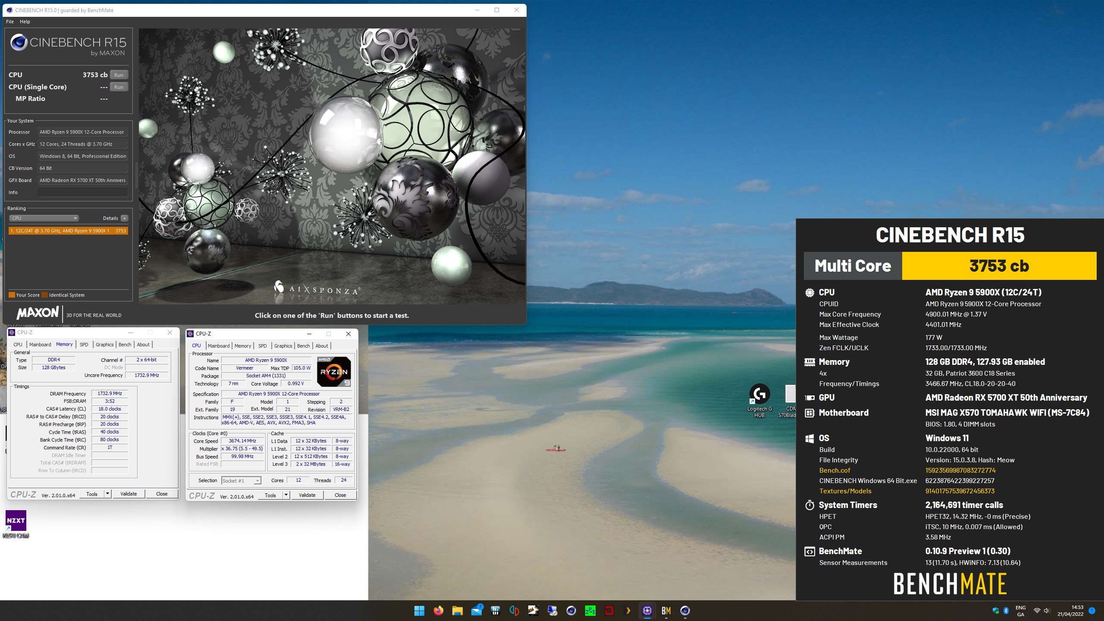Screen dimensions: 1104x621
Task: Open the dark red square taskbar icon
Action: pos(609,611)
